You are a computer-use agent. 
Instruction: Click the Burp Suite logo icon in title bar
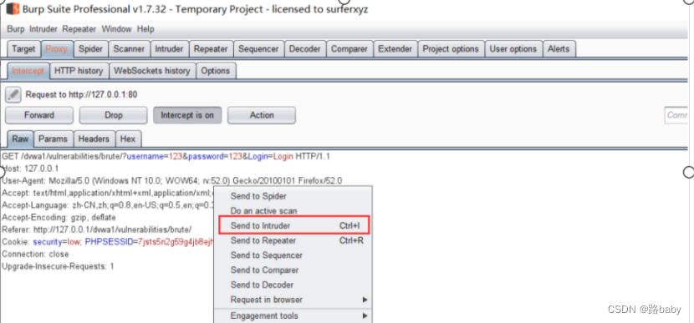[12, 8]
